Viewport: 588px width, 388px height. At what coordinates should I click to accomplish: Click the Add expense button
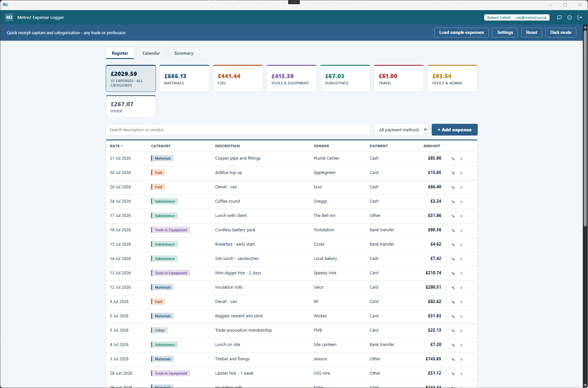pyautogui.click(x=455, y=130)
